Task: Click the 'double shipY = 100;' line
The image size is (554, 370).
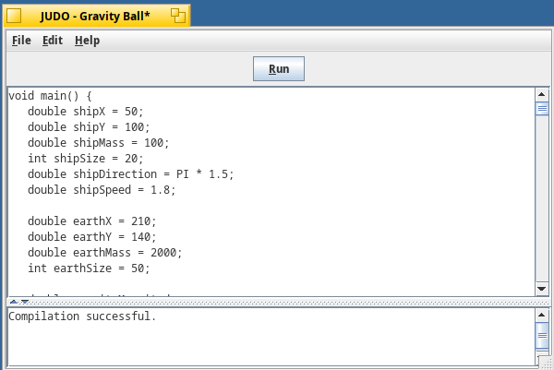Action: point(89,127)
